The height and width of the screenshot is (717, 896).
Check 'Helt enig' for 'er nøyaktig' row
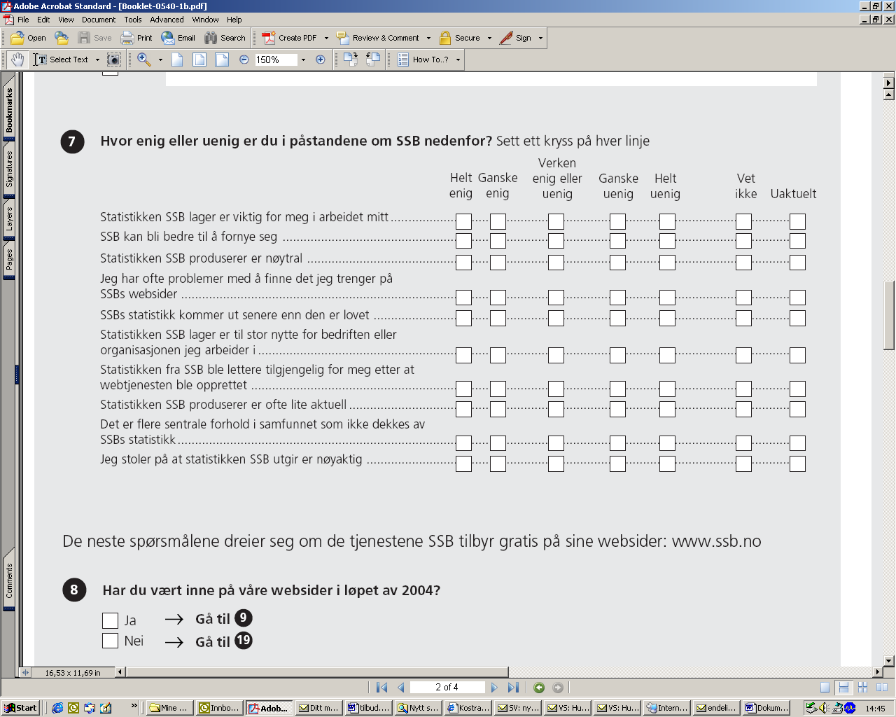[x=463, y=464]
